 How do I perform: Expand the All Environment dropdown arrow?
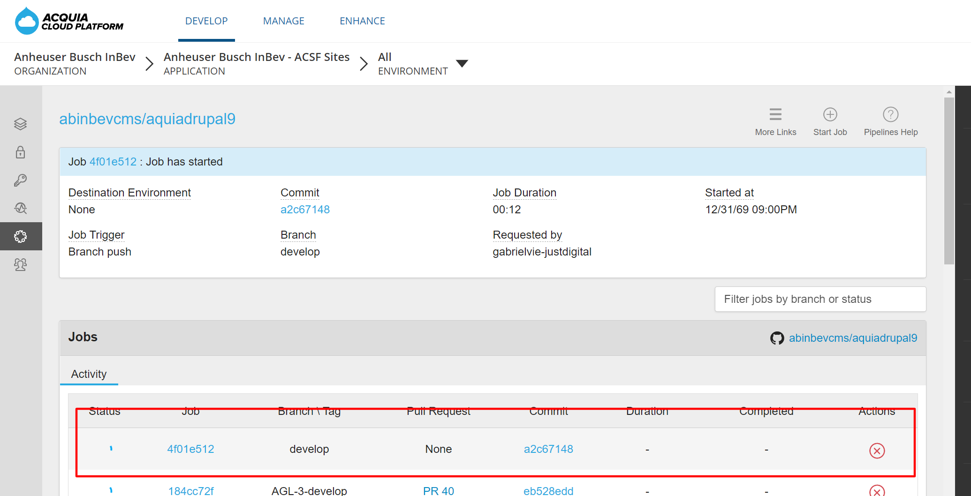pos(462,63)
